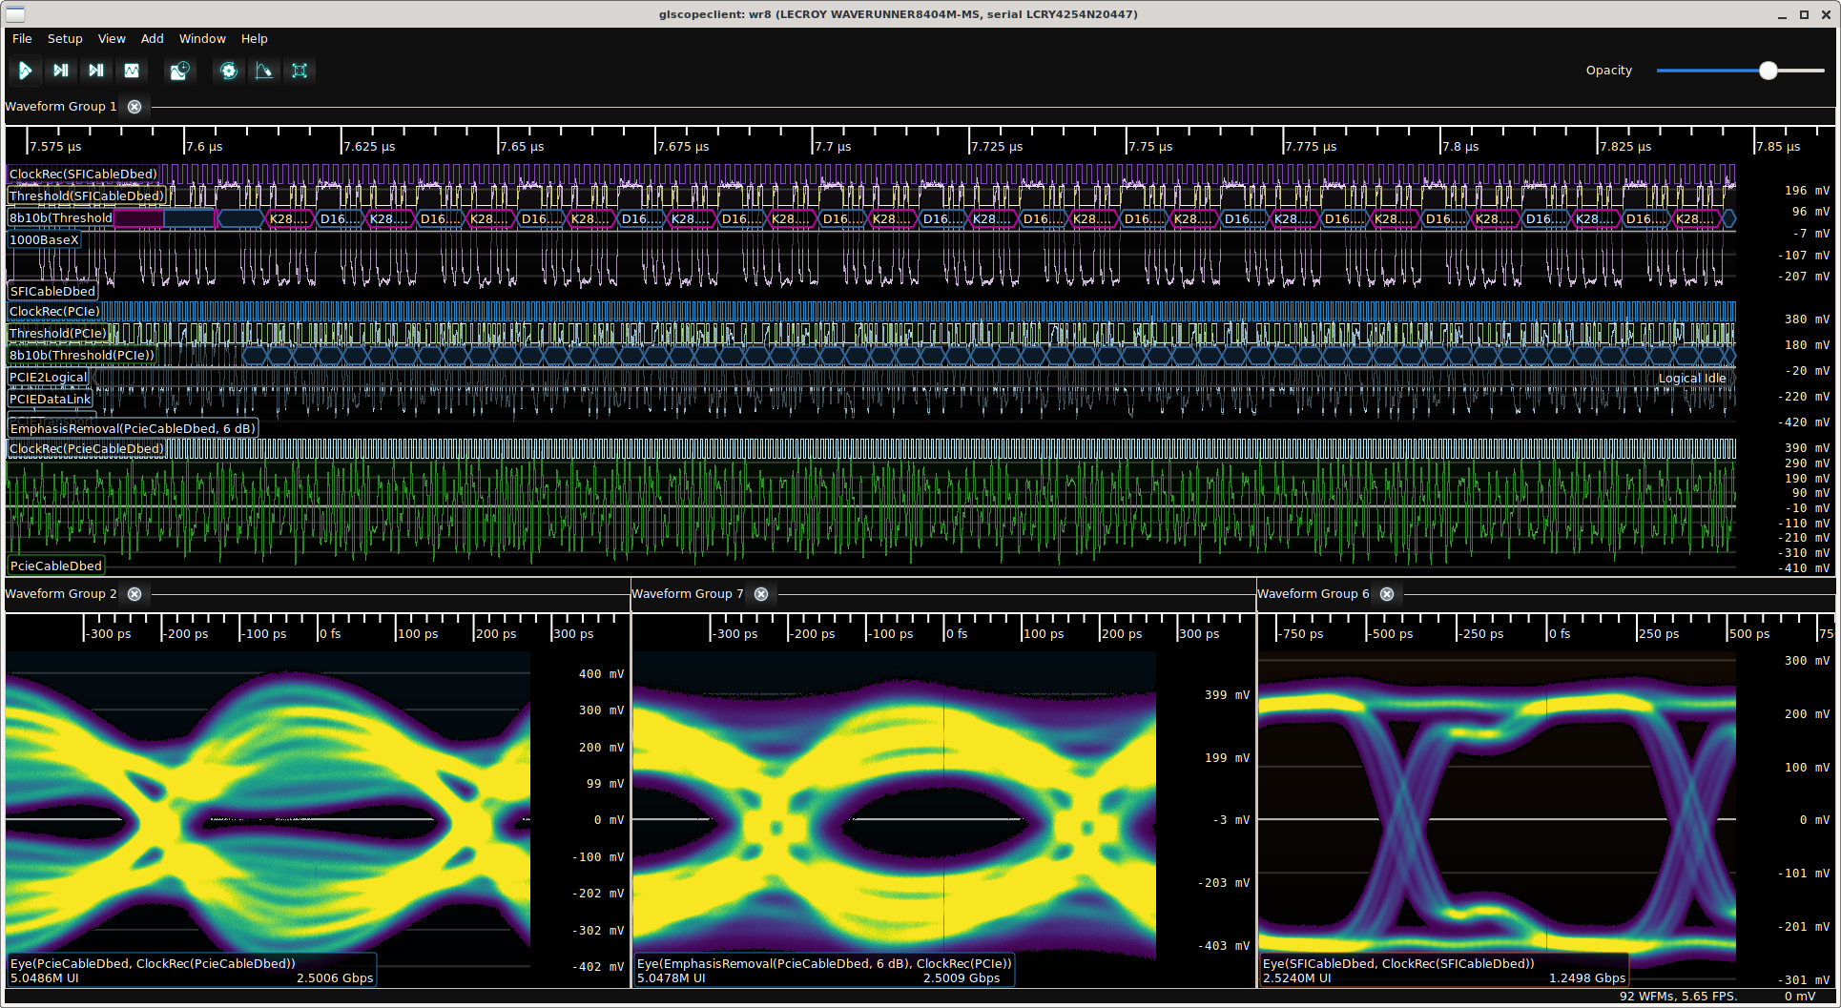Click the force trigger toolbar icon

(96, 71)
